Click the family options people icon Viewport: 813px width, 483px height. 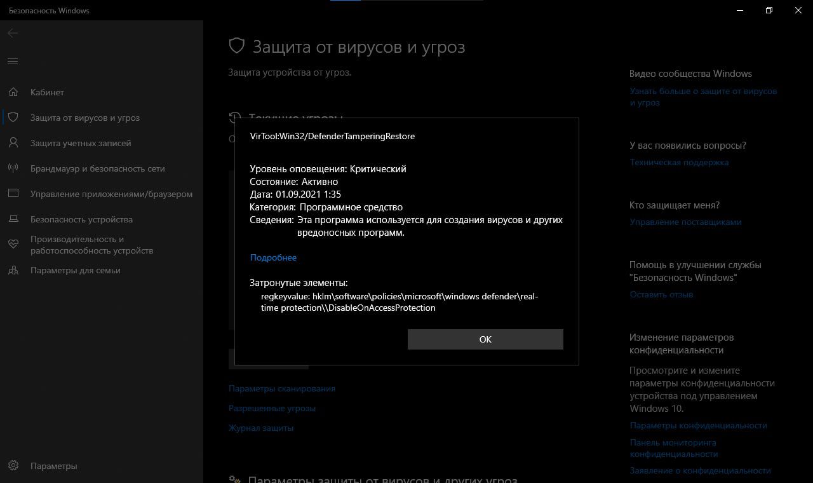click(x=13, y=270)
